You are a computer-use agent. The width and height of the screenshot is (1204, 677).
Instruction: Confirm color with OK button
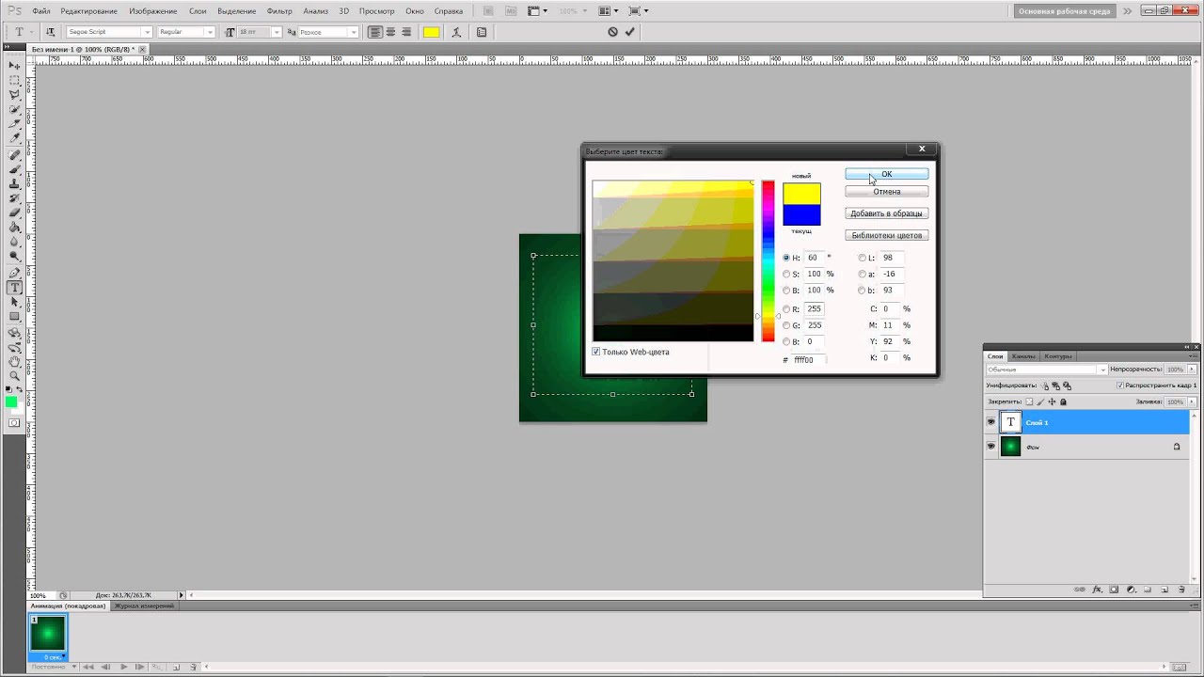click(x=886, y=174)
